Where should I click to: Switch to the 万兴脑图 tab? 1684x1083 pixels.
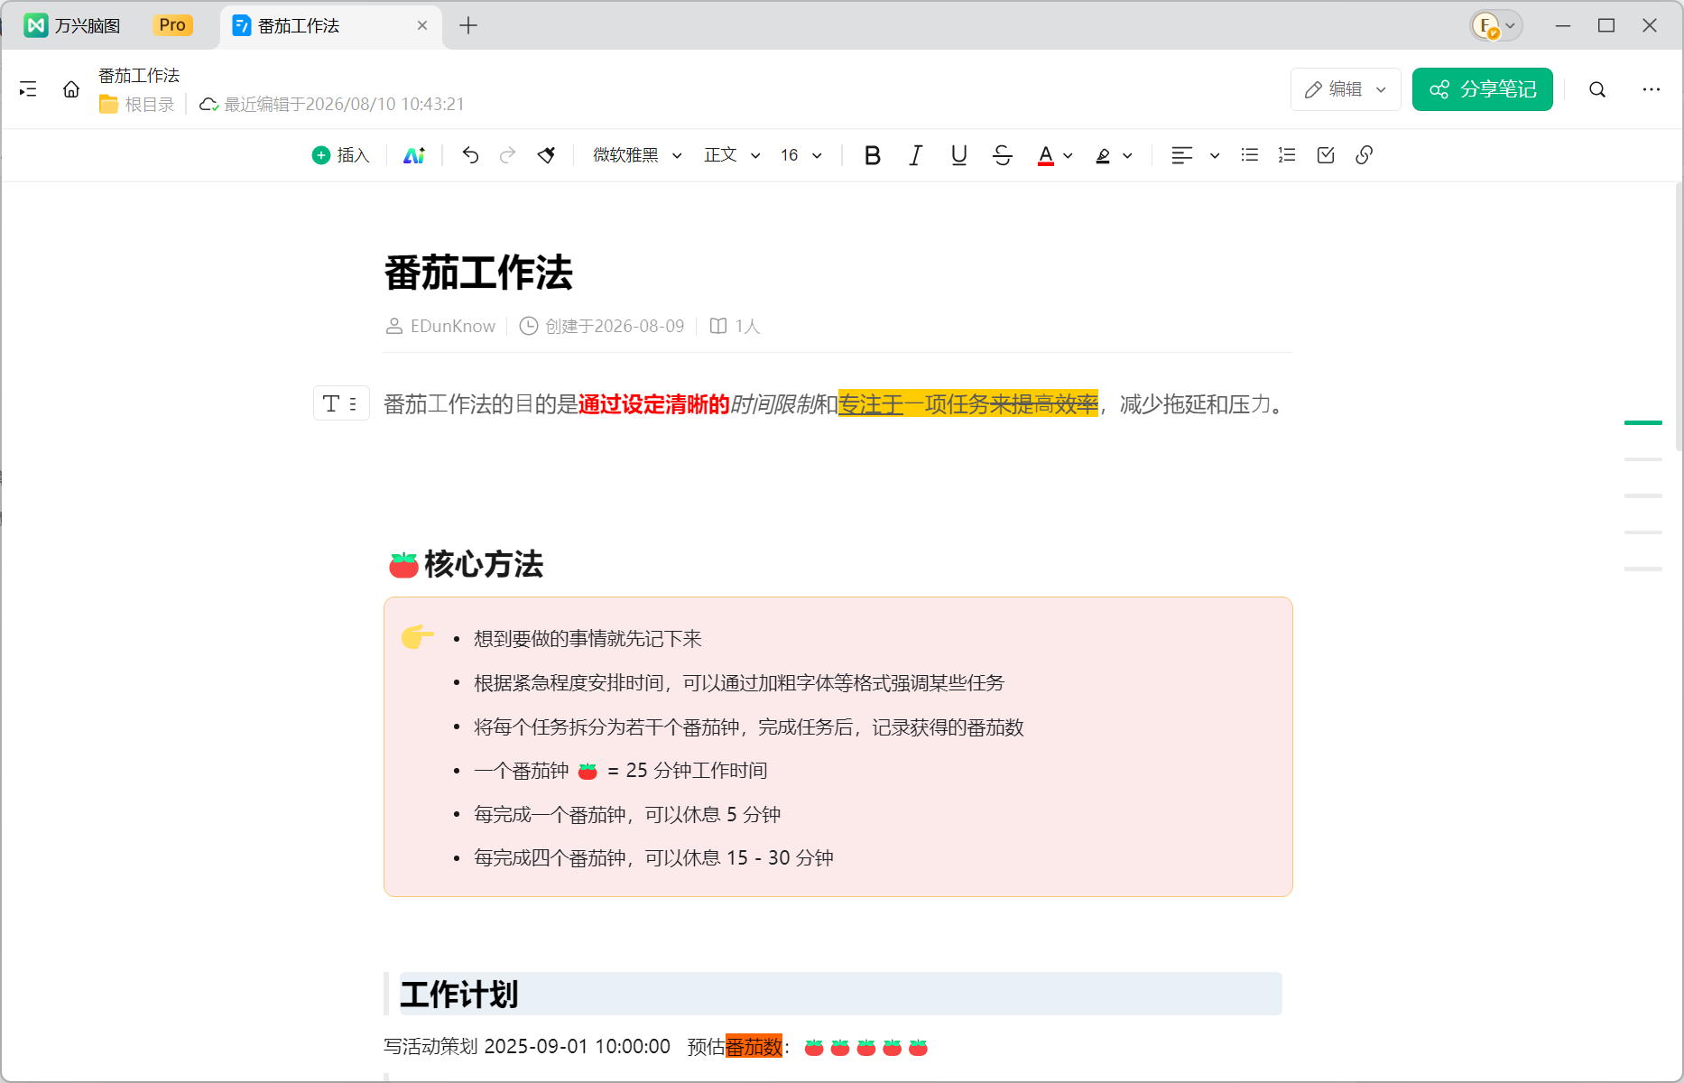point(88,25)
